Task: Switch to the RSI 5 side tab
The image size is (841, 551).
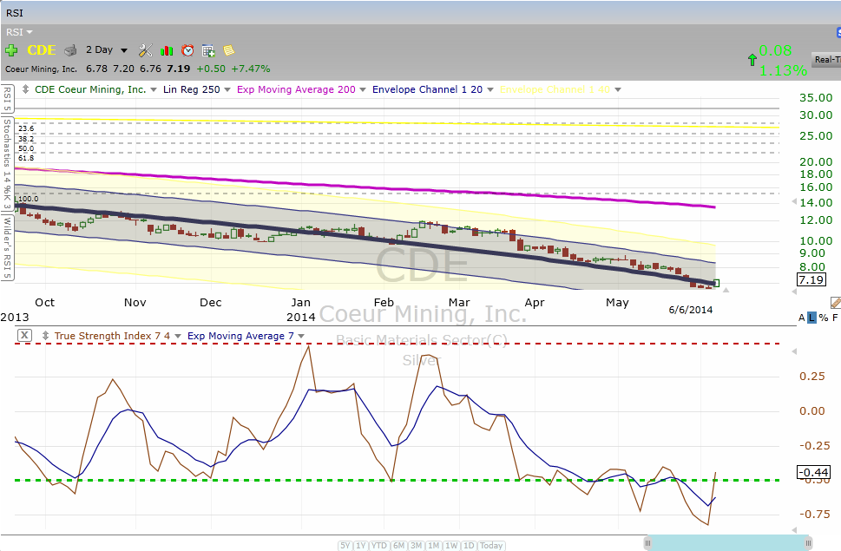Action: (7, 99)
